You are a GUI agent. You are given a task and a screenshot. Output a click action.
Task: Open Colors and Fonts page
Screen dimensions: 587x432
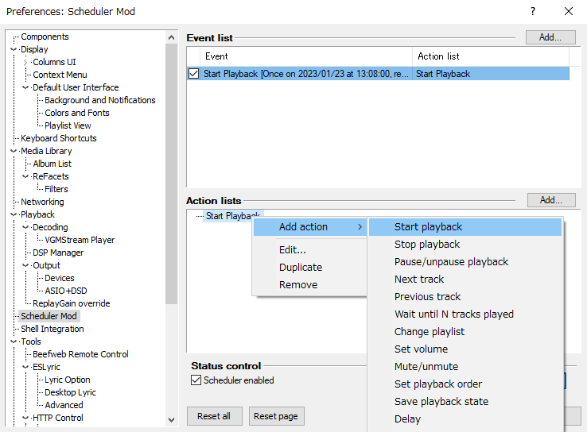[76, 113]
